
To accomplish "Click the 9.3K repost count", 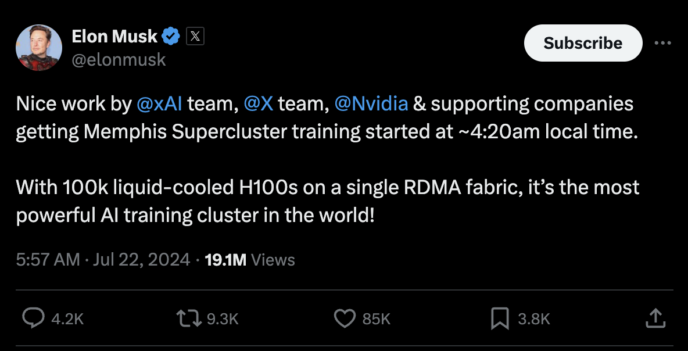I will 223,318.
